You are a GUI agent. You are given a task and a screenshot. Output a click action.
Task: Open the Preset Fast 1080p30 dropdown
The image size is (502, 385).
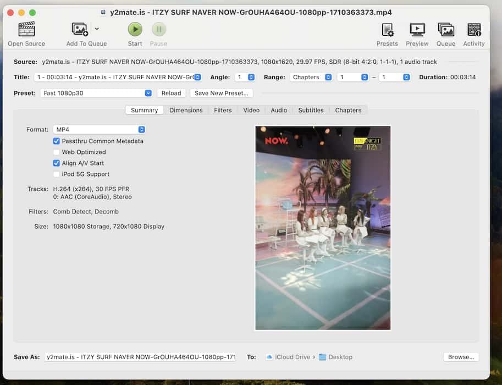pyautogui.click(x=97, y=94)
